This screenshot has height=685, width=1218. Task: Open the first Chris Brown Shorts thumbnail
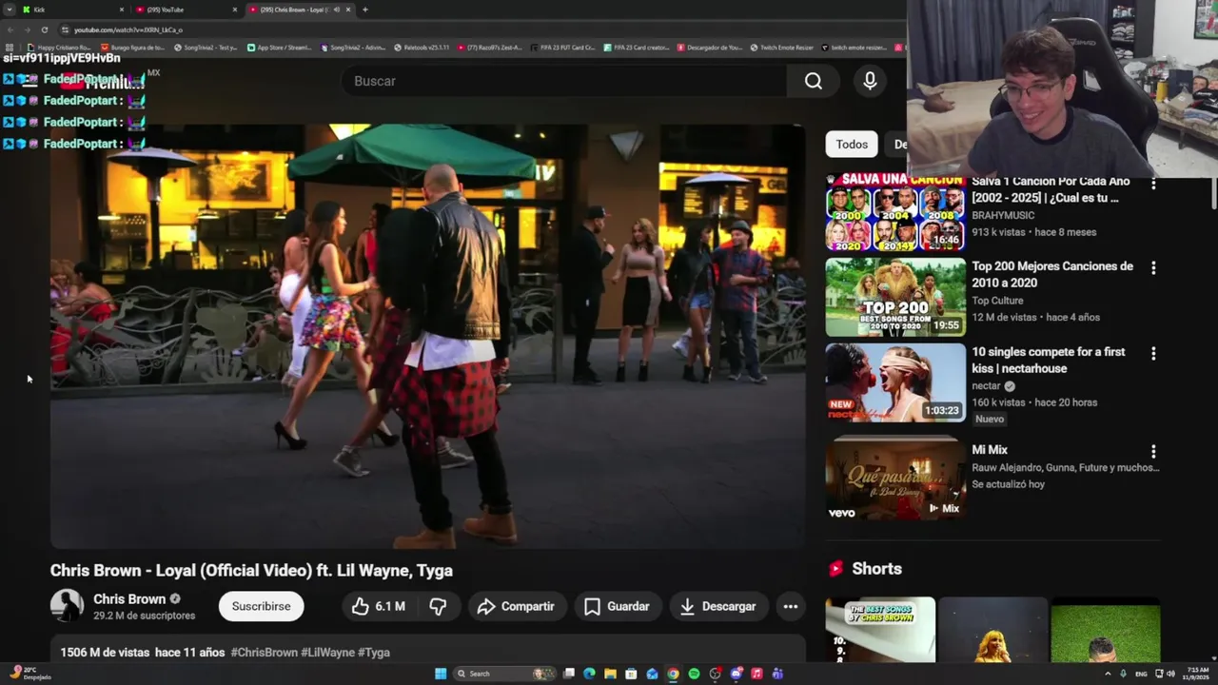point(880,630)
